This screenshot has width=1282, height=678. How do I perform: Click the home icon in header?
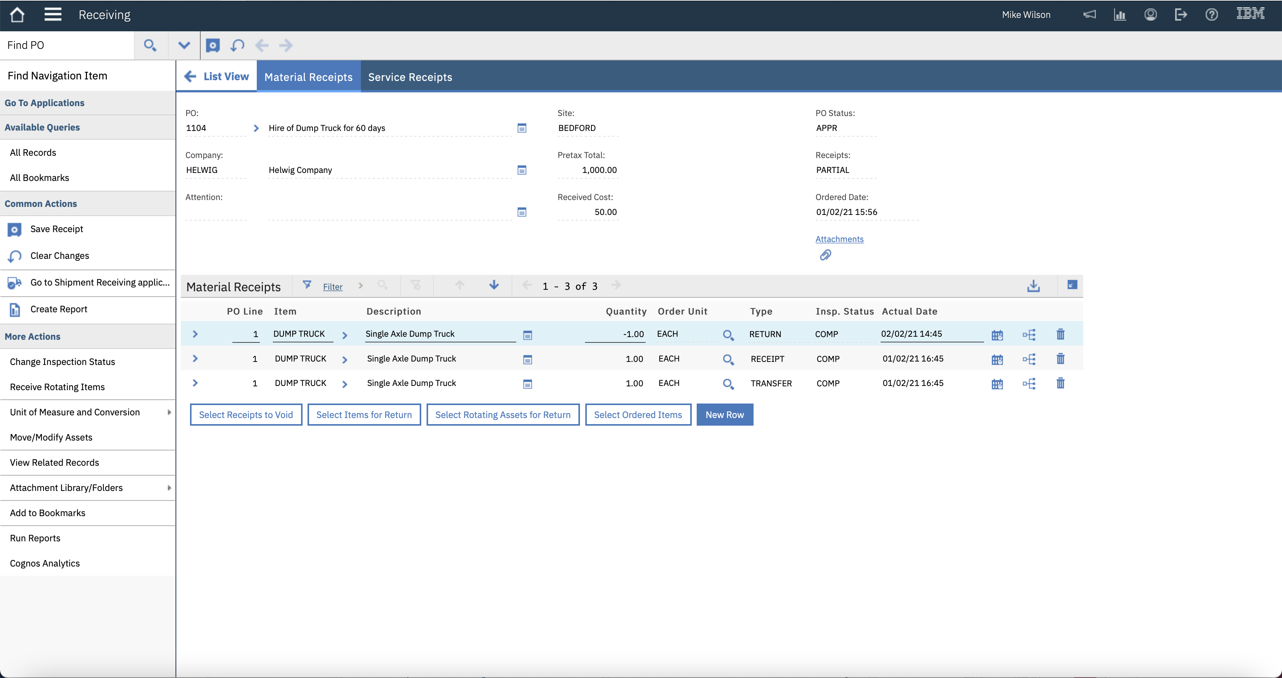[x=17, y=15]
